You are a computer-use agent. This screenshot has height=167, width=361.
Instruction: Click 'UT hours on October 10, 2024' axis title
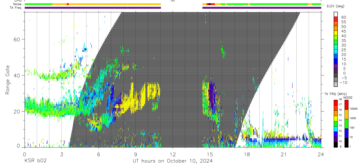(173, 161)
